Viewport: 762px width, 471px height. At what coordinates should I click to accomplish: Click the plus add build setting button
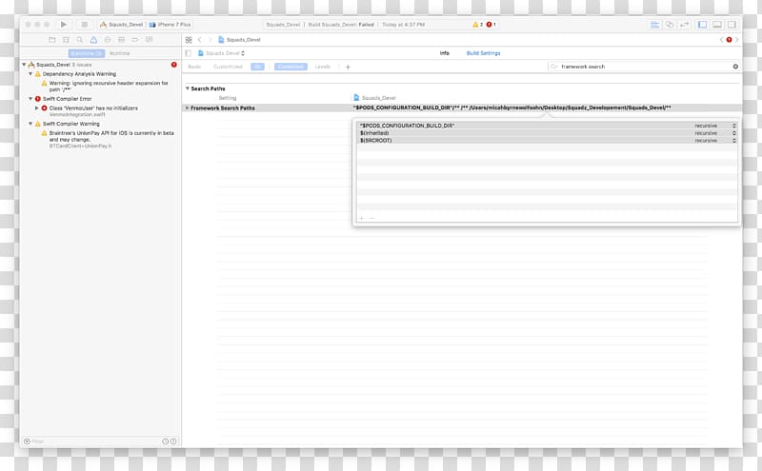pos(348,67)
